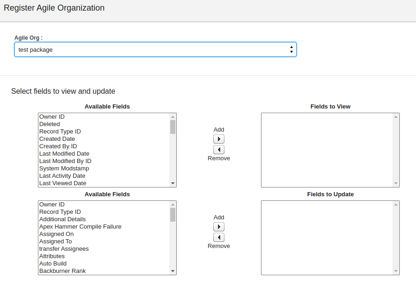416x284 pixels.
Task: Click the Add arrow for Fields to View
Action: click(x=219, y=139)
